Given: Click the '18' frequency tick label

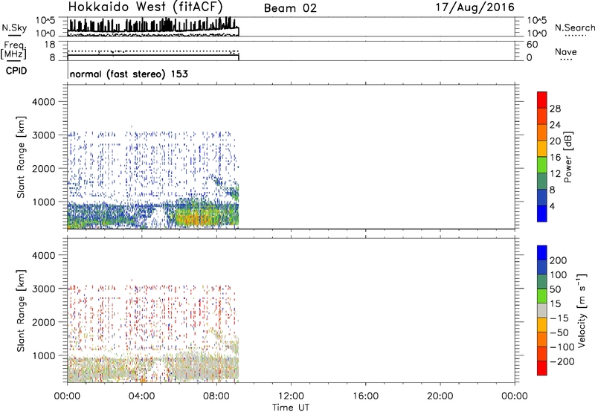Looking at the screenshot, I should pyautogui.click(x=50, y=45).
